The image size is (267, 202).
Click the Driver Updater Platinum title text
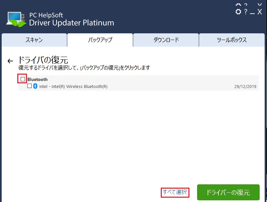point(72,23)
